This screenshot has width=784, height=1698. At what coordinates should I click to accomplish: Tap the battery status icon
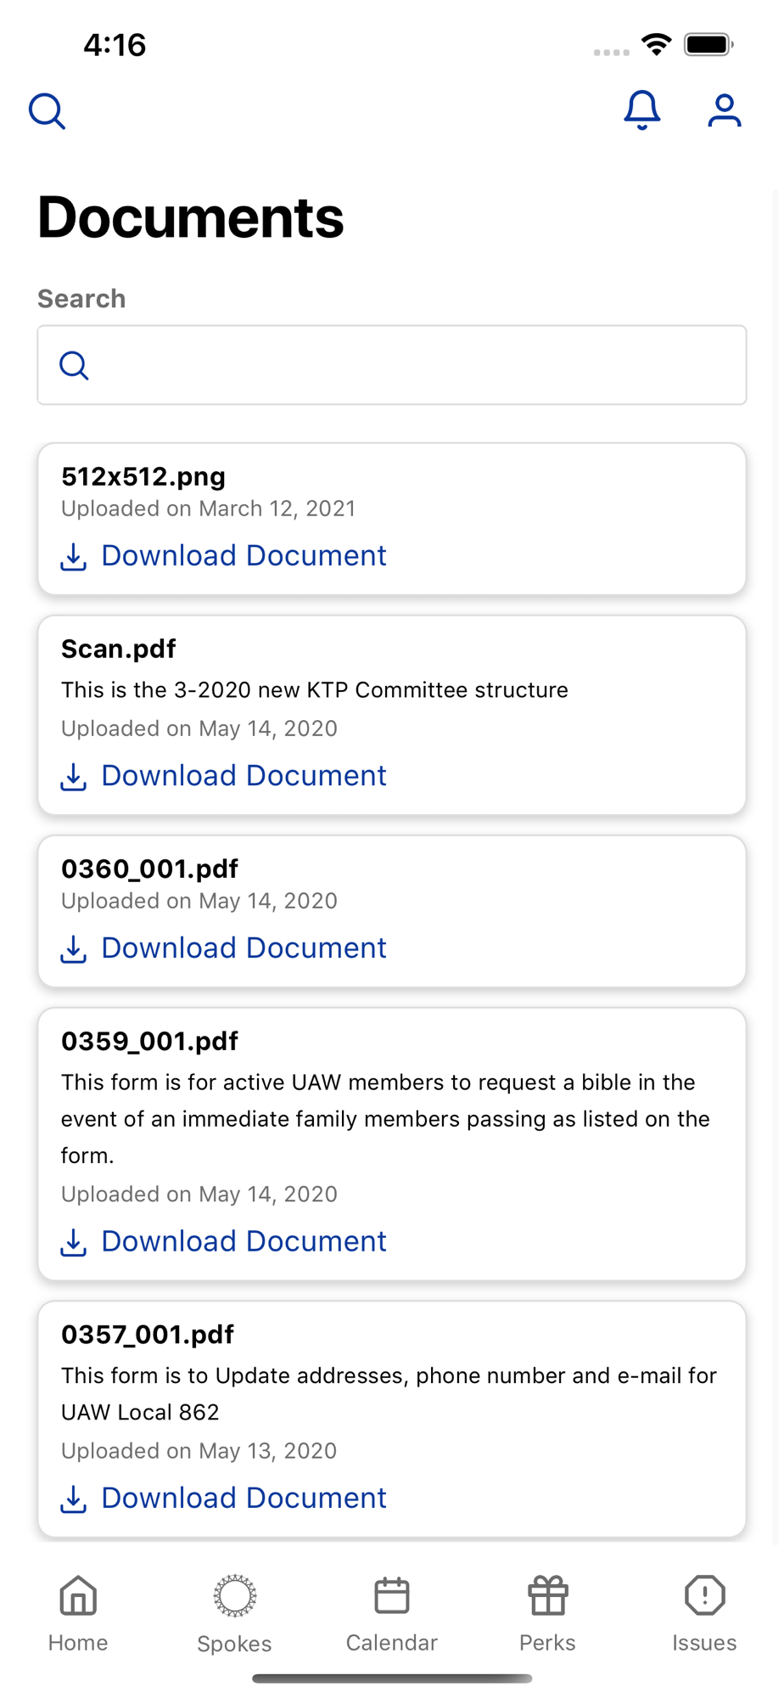pos(709,44)
